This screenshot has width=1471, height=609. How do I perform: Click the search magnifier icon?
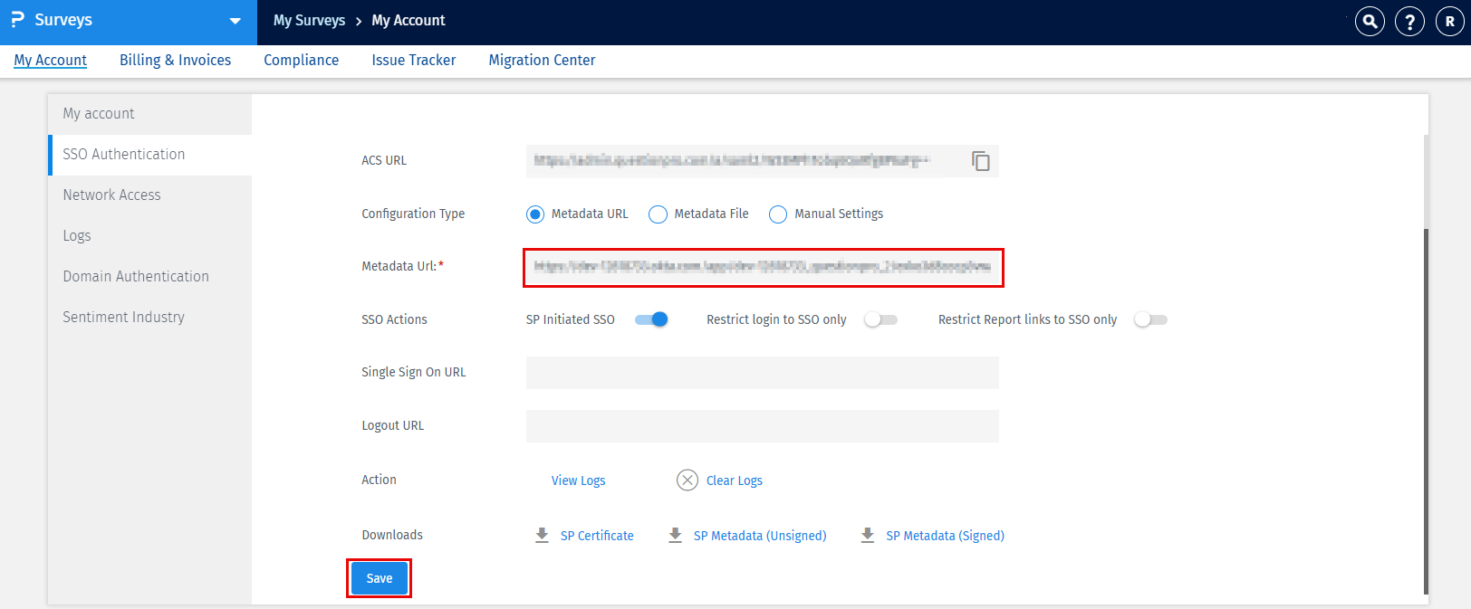[x=1370, y=21]
